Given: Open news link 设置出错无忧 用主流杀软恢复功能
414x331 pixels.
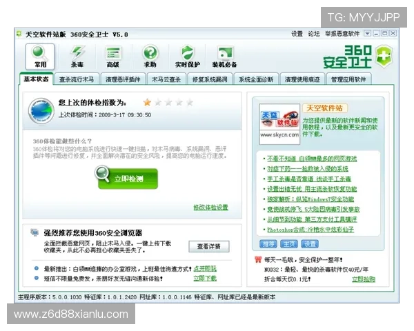Looking at the screenshot, I should tap(312, 189).
